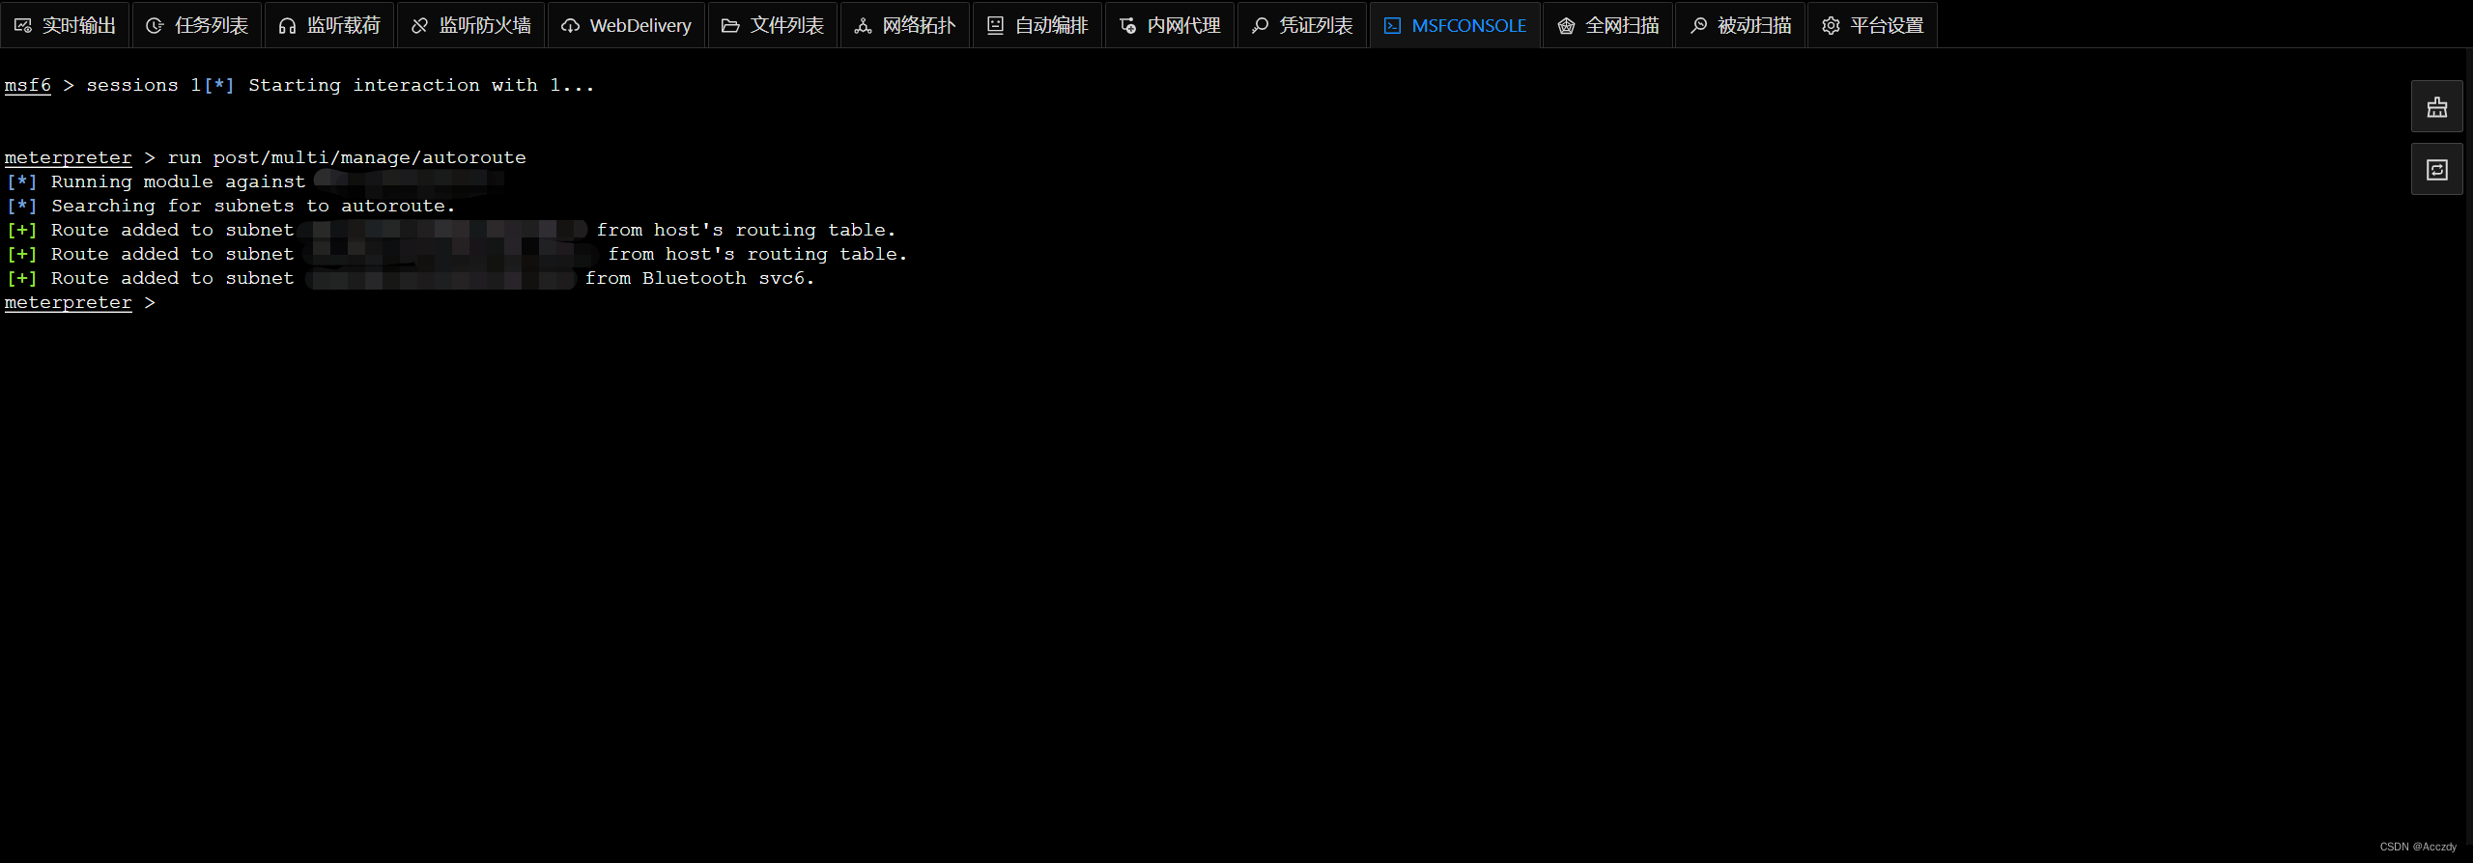Open the 内网代理 tab

pos(1170,25)
